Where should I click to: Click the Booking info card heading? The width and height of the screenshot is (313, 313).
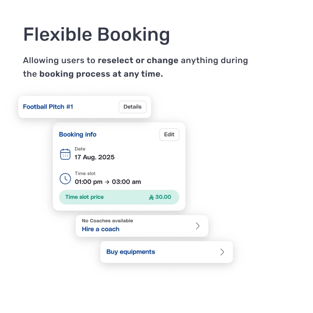click(78, 135)
